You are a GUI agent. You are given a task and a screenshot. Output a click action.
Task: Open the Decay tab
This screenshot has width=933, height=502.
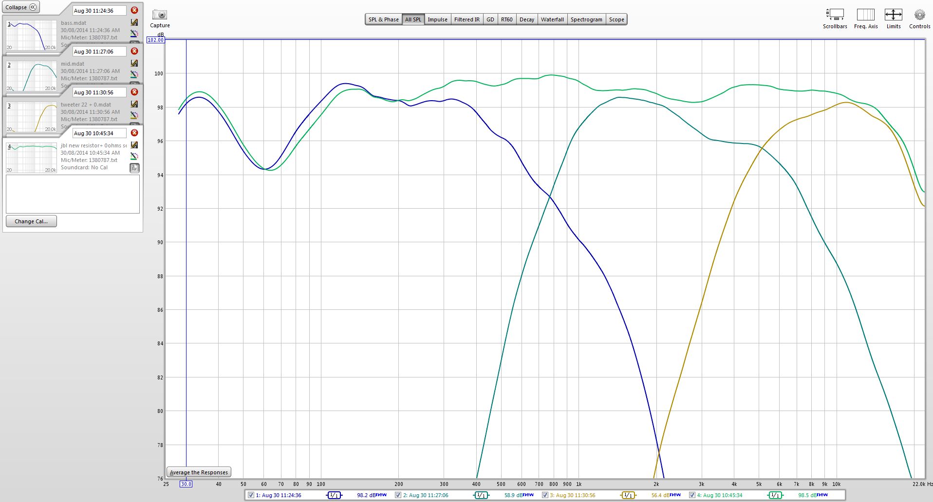(x=526, y=19)
